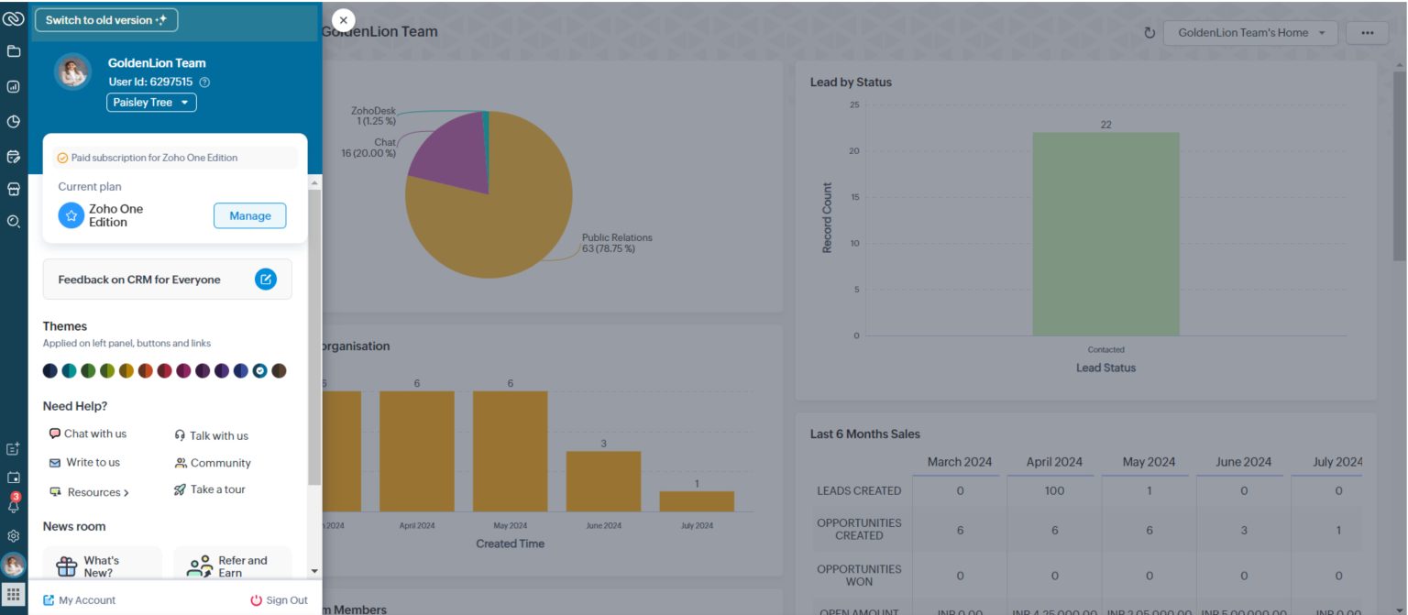Open recent items clock icon in sidebar
The image size is (1408, 615).
tap(13, 120)
